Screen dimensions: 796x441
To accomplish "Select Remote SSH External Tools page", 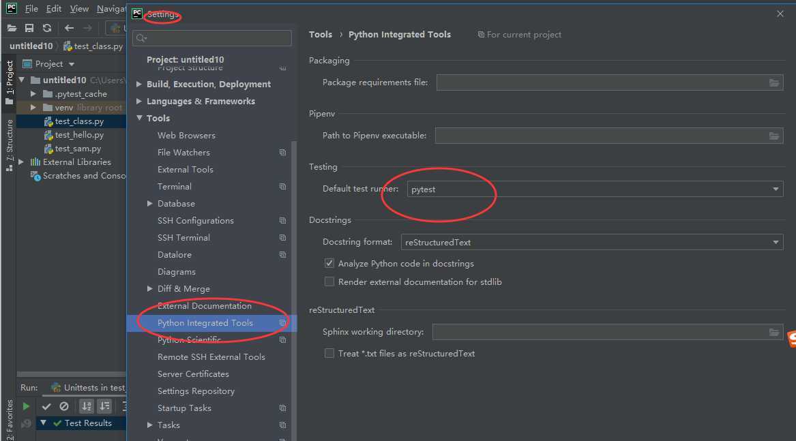I will 211,356.
